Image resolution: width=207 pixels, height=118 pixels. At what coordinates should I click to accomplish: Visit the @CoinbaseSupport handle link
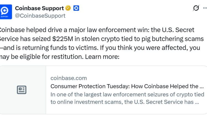tap(40, 16)
